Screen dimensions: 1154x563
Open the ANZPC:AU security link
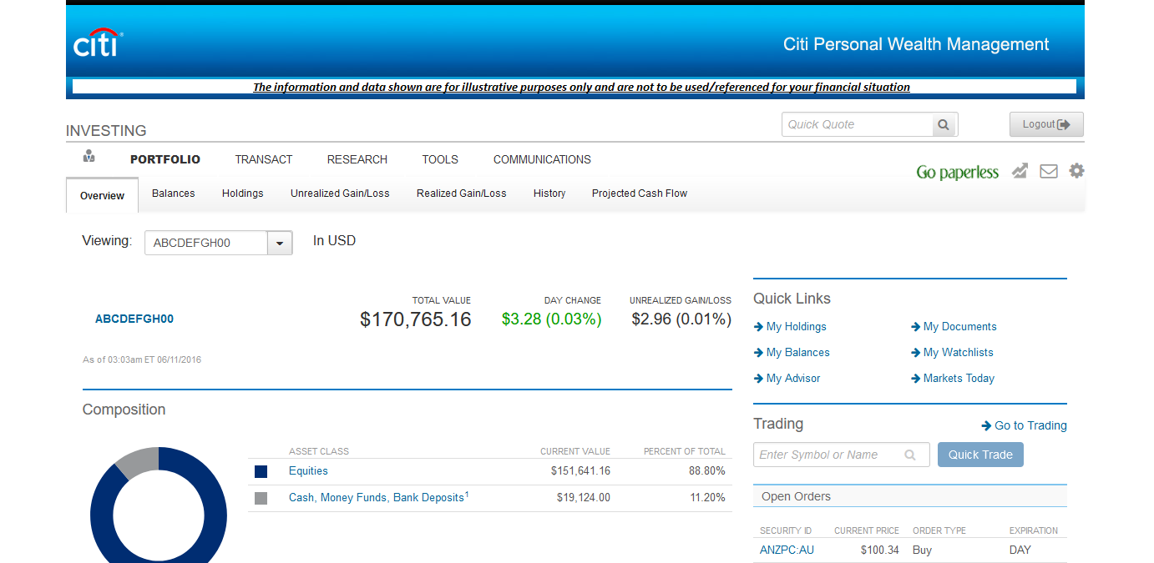787,550
